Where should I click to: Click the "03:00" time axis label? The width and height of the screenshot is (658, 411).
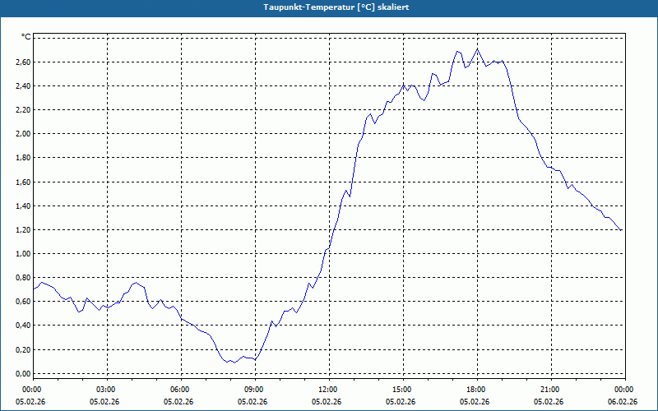(x=107, y=390)
